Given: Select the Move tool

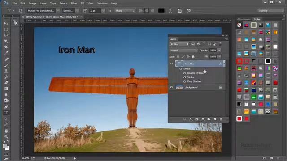Looking at the screenshot, I should 6,23.
